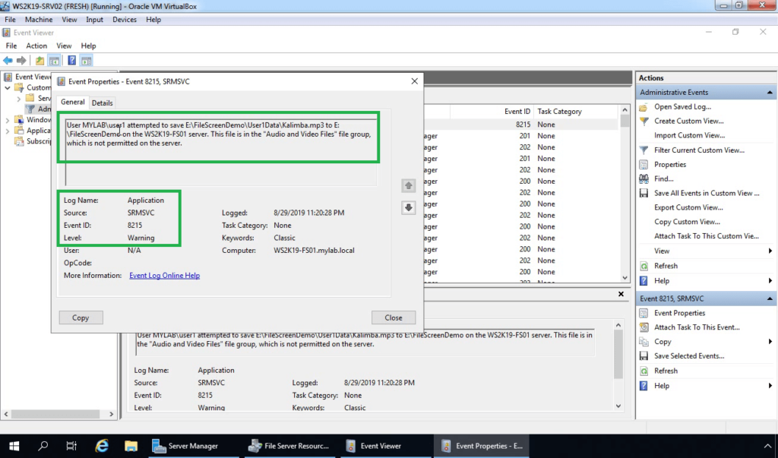Collapse Custom Views tree node
778x458 pixels.
[x=8, y=88]
